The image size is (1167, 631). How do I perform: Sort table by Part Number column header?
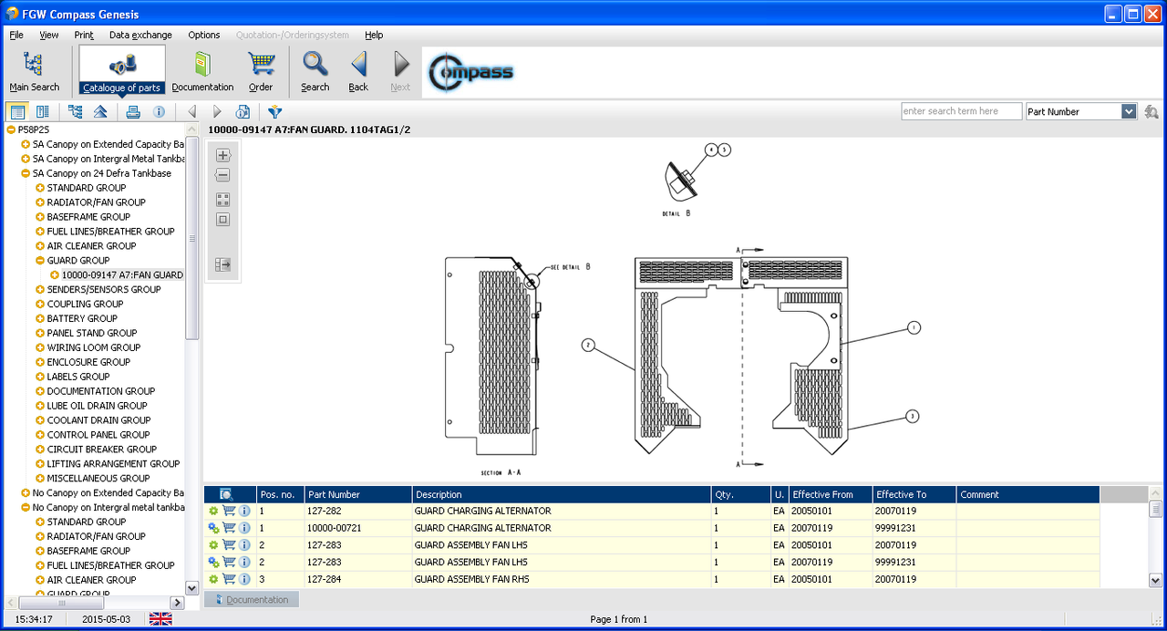coord(358,494)
